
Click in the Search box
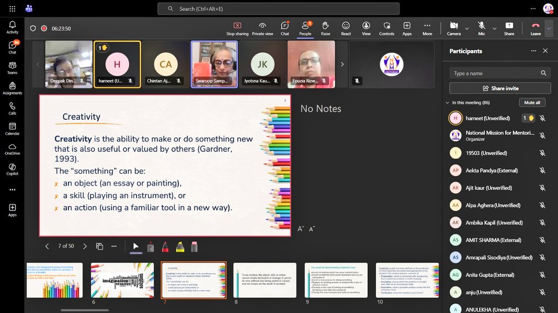coord(278,9)
